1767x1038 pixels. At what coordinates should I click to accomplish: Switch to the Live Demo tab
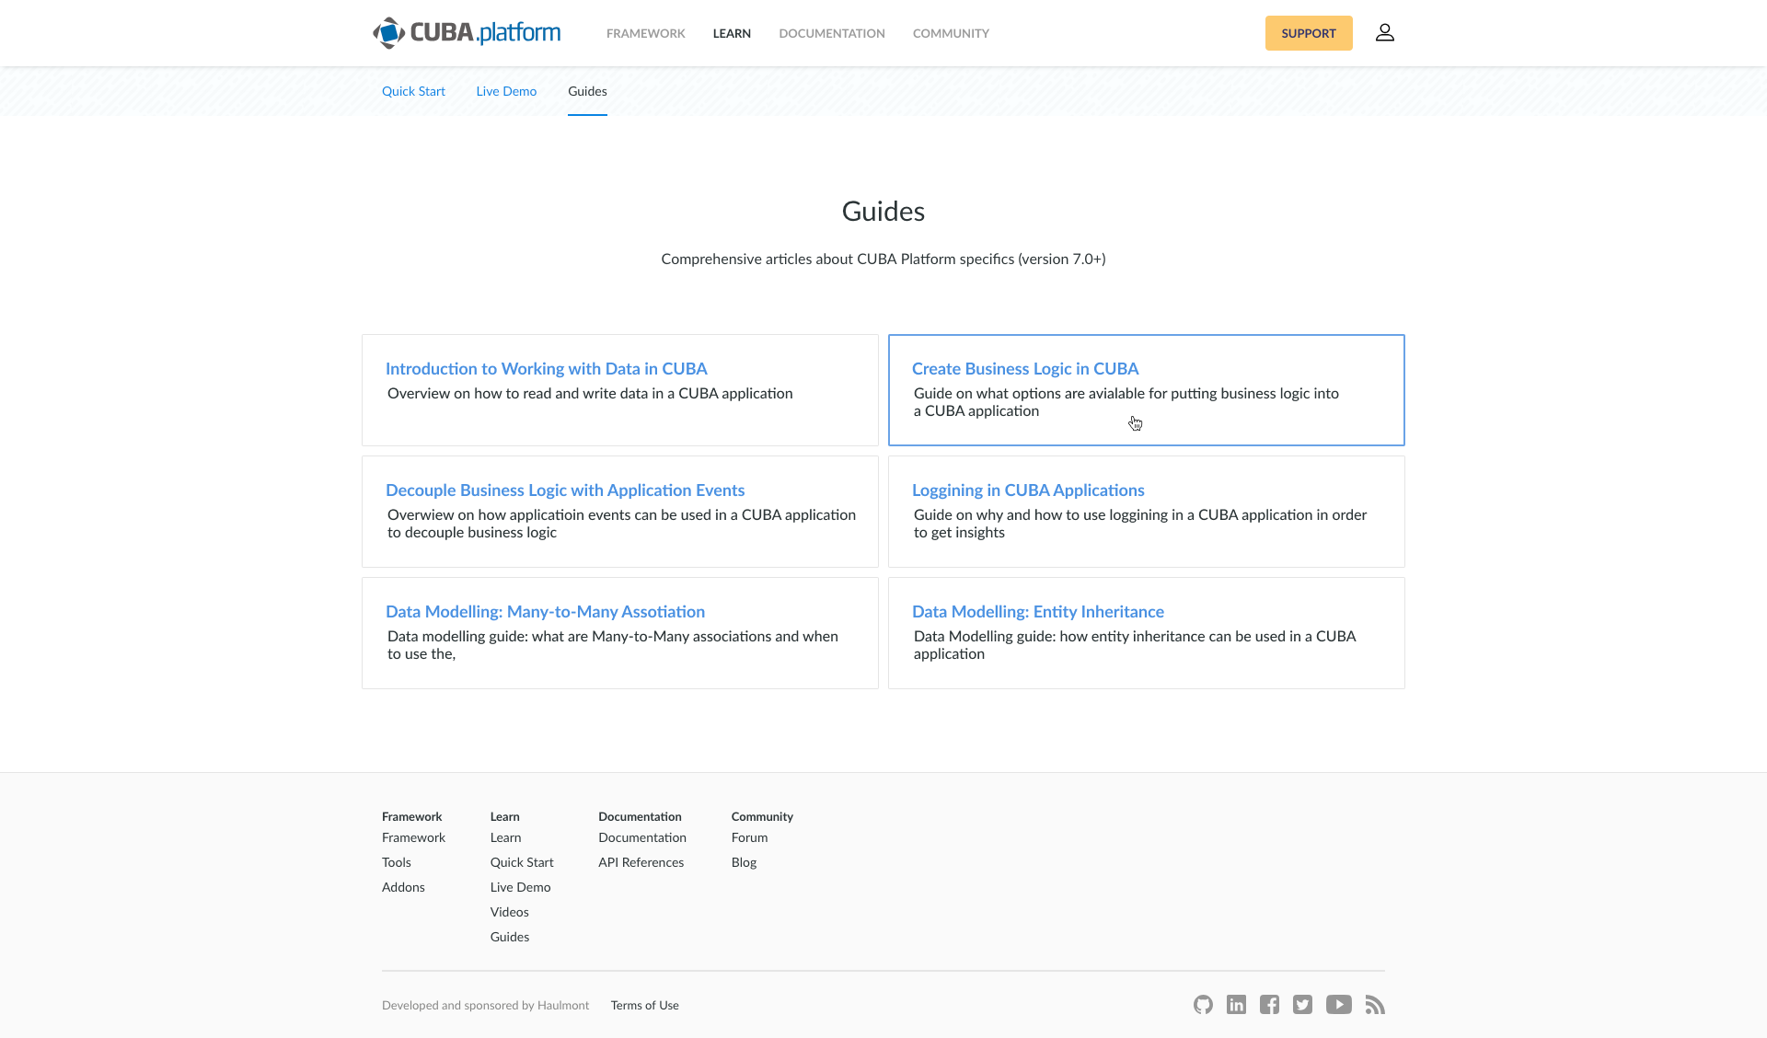point(506,91)
